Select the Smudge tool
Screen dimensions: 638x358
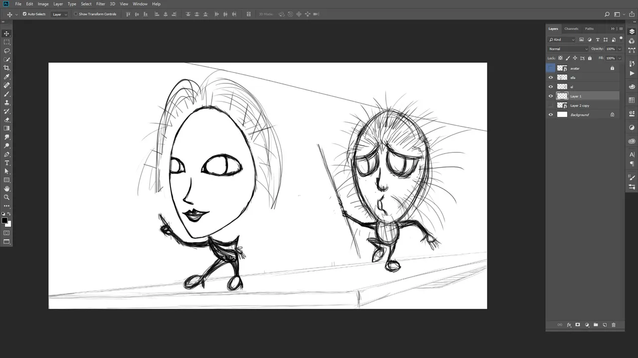(x=6, y=137)
